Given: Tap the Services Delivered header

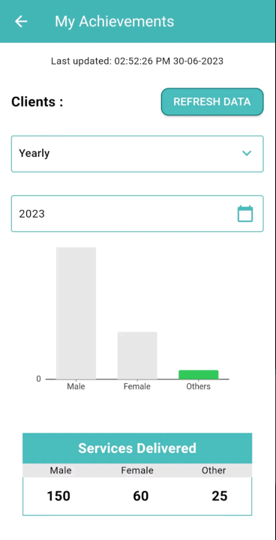Looking at the screenshot, I should [137, 448].
